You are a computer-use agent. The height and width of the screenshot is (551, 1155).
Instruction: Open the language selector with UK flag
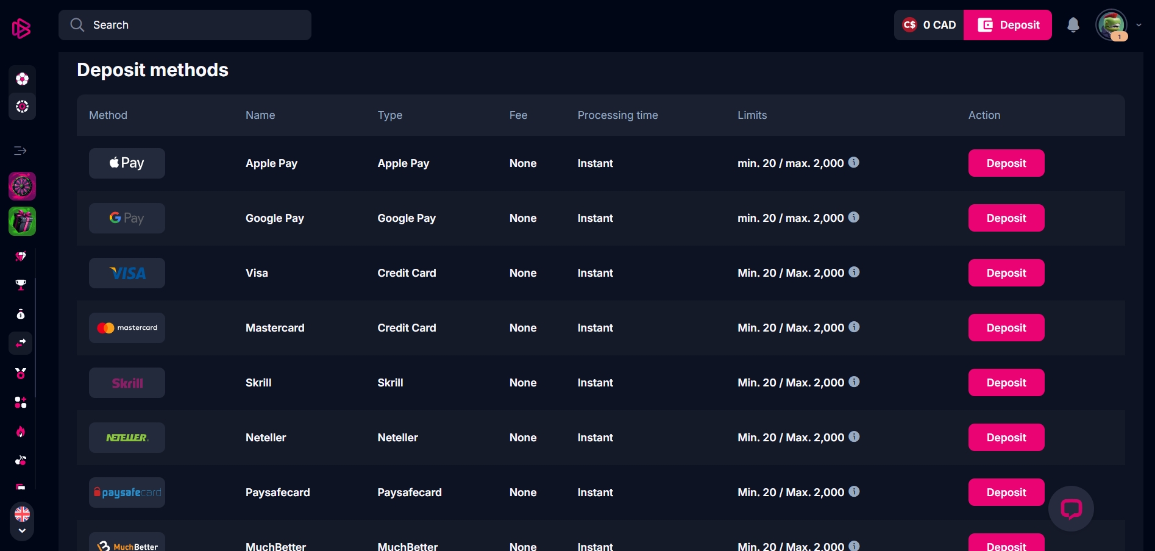point(22,514)
